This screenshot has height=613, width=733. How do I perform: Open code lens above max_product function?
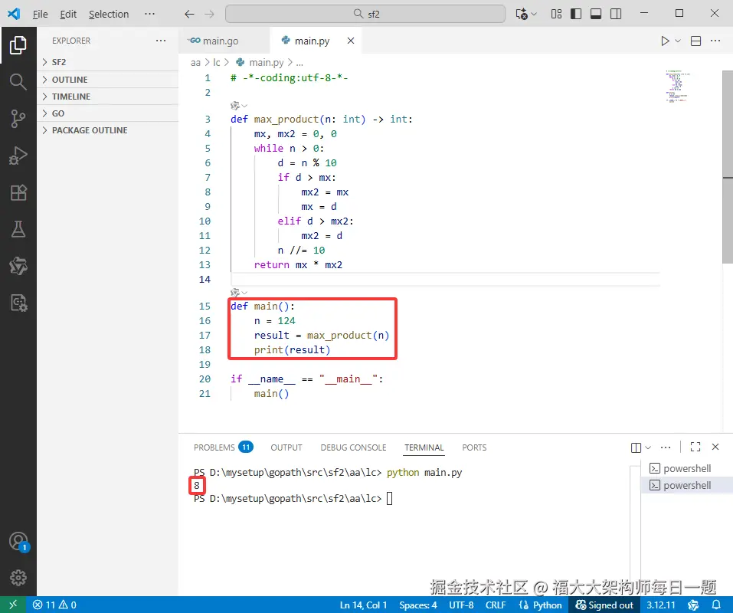[239, 106]
